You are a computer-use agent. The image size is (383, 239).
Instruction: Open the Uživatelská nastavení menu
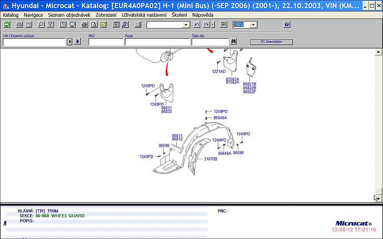click(144, 15)
